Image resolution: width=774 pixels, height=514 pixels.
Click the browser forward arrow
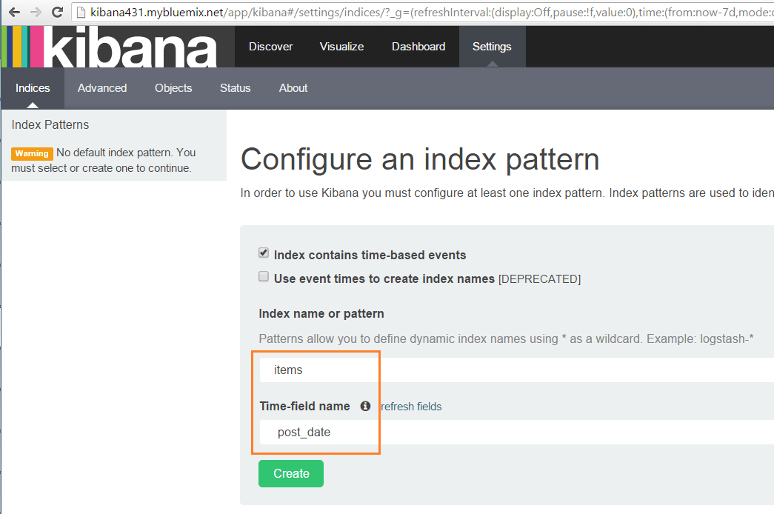35,12
